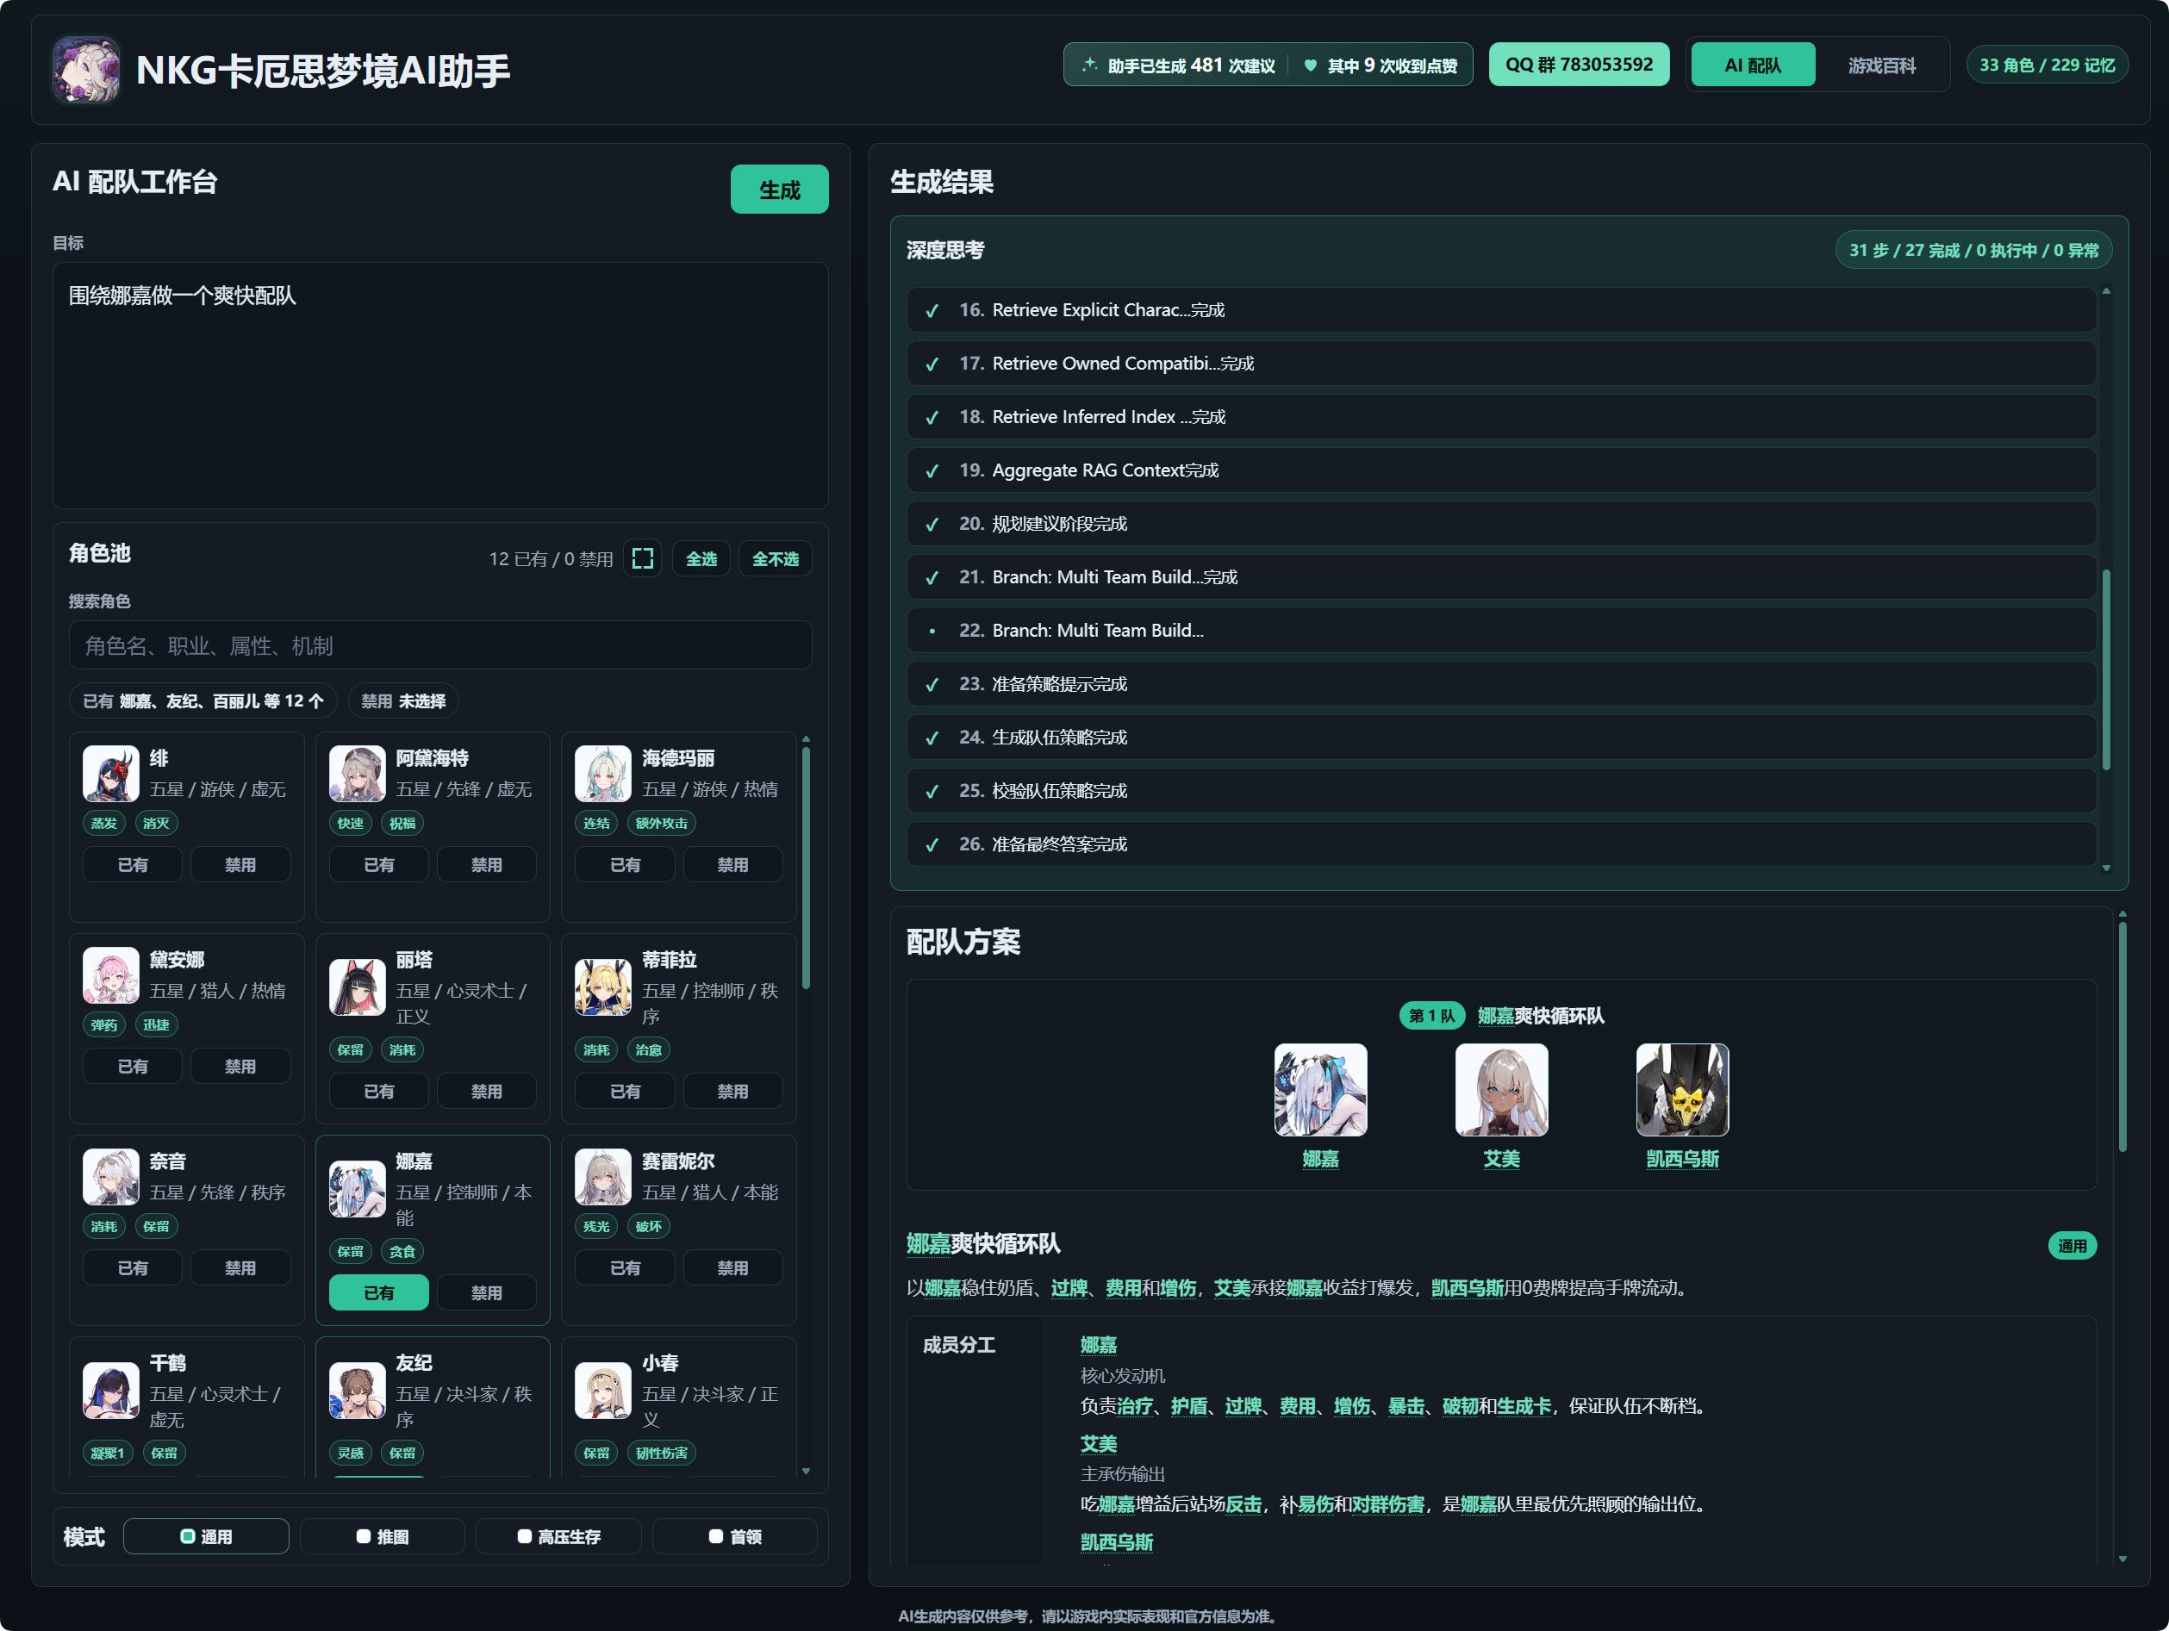Click the NKG app logo avatar
Image resolution: width=2169 pixels, height=1631 pixels.
click(x=86, y=69)
